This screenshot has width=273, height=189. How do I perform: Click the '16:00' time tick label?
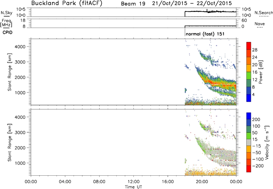(x=168, y=182)
